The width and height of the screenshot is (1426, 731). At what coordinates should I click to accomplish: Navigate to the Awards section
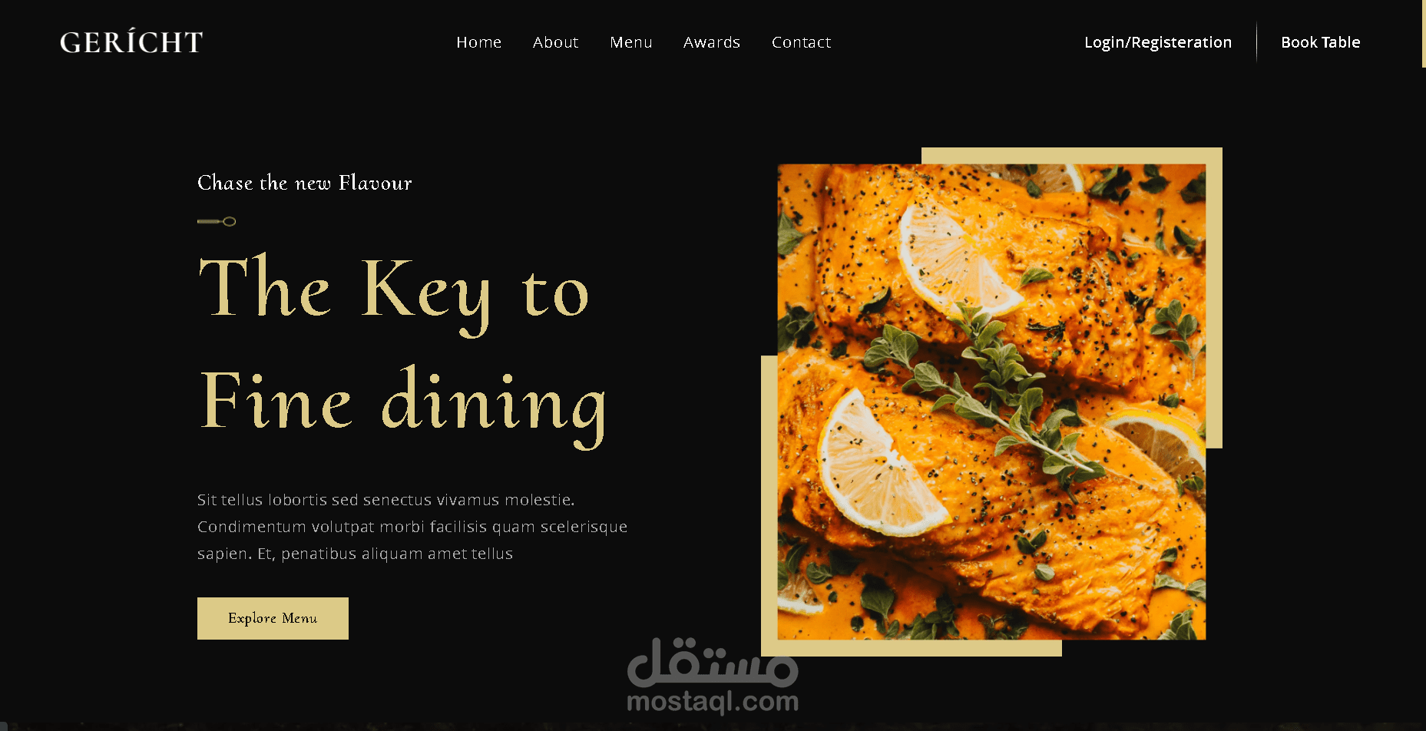(x=711, y=42)
